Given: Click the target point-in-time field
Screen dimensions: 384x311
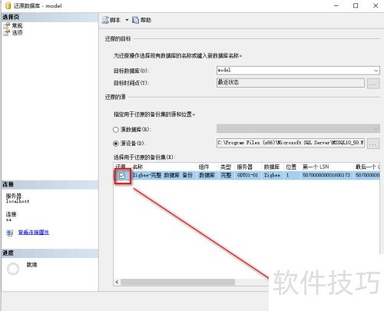Looking at the screenshot, I should point(290,83).
